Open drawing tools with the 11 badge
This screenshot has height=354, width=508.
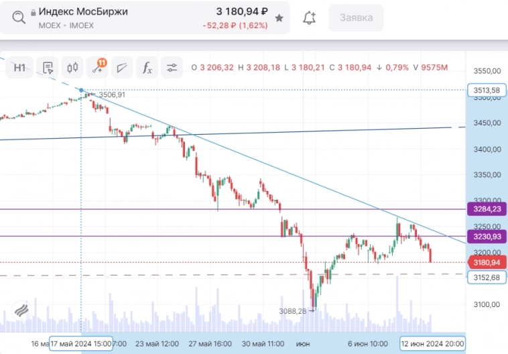tap(97, 67)
